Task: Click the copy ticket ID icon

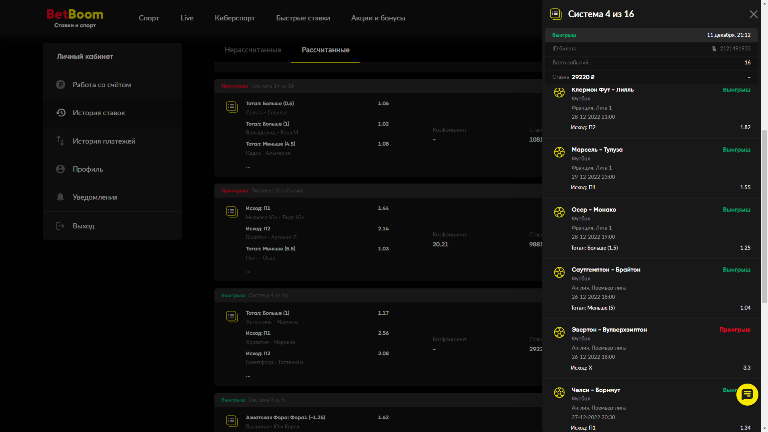Action: pos(714,49)
